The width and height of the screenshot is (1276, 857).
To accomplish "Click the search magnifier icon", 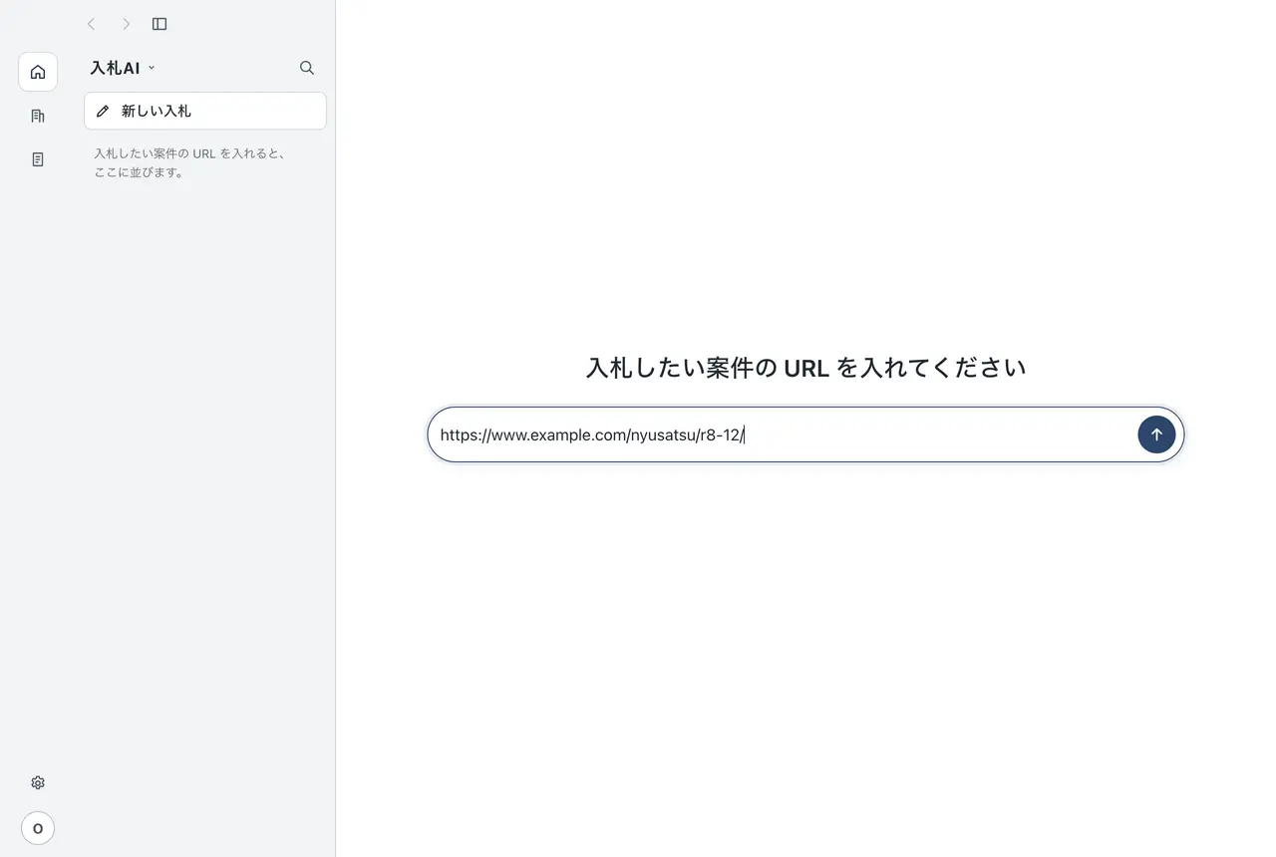I will [307, 68].
